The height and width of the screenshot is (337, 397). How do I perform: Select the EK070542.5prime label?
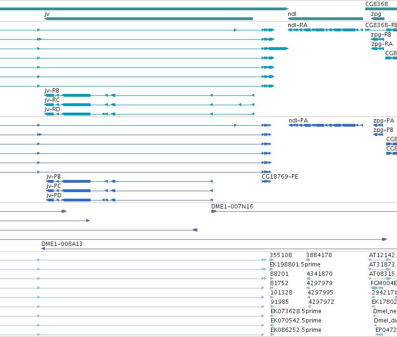pos(296,321)
